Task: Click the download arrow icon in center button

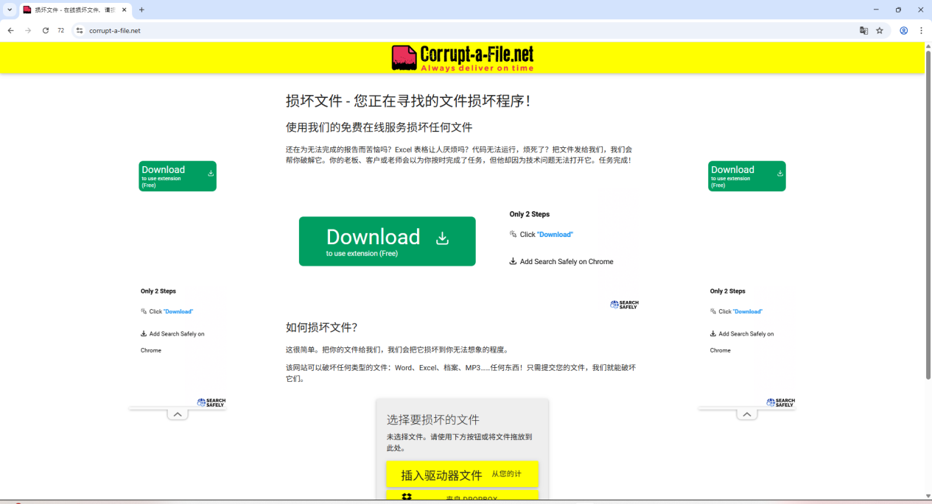Action: (442, 238)
